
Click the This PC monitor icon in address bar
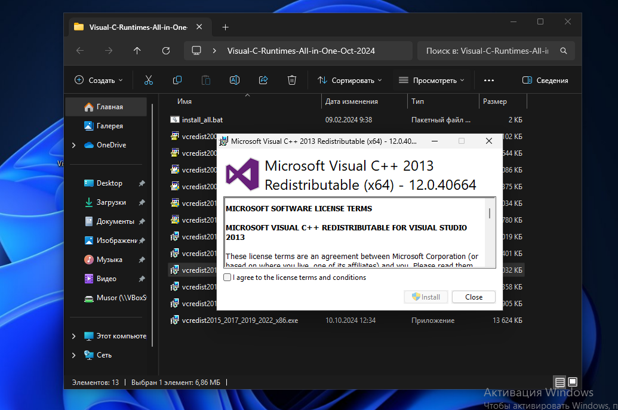click(196, 51)
